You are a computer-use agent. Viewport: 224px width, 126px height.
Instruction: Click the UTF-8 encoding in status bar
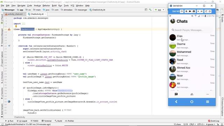(201, 125)
